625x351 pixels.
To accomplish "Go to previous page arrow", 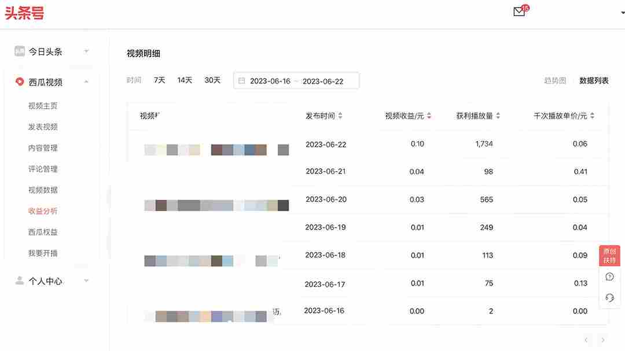I will (x=586, y=340).
